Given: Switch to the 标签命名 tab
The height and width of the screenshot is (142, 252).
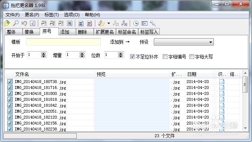Looking at the screenshot, I should point(127,32).
